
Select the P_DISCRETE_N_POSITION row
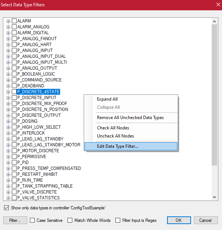point(43,109)
